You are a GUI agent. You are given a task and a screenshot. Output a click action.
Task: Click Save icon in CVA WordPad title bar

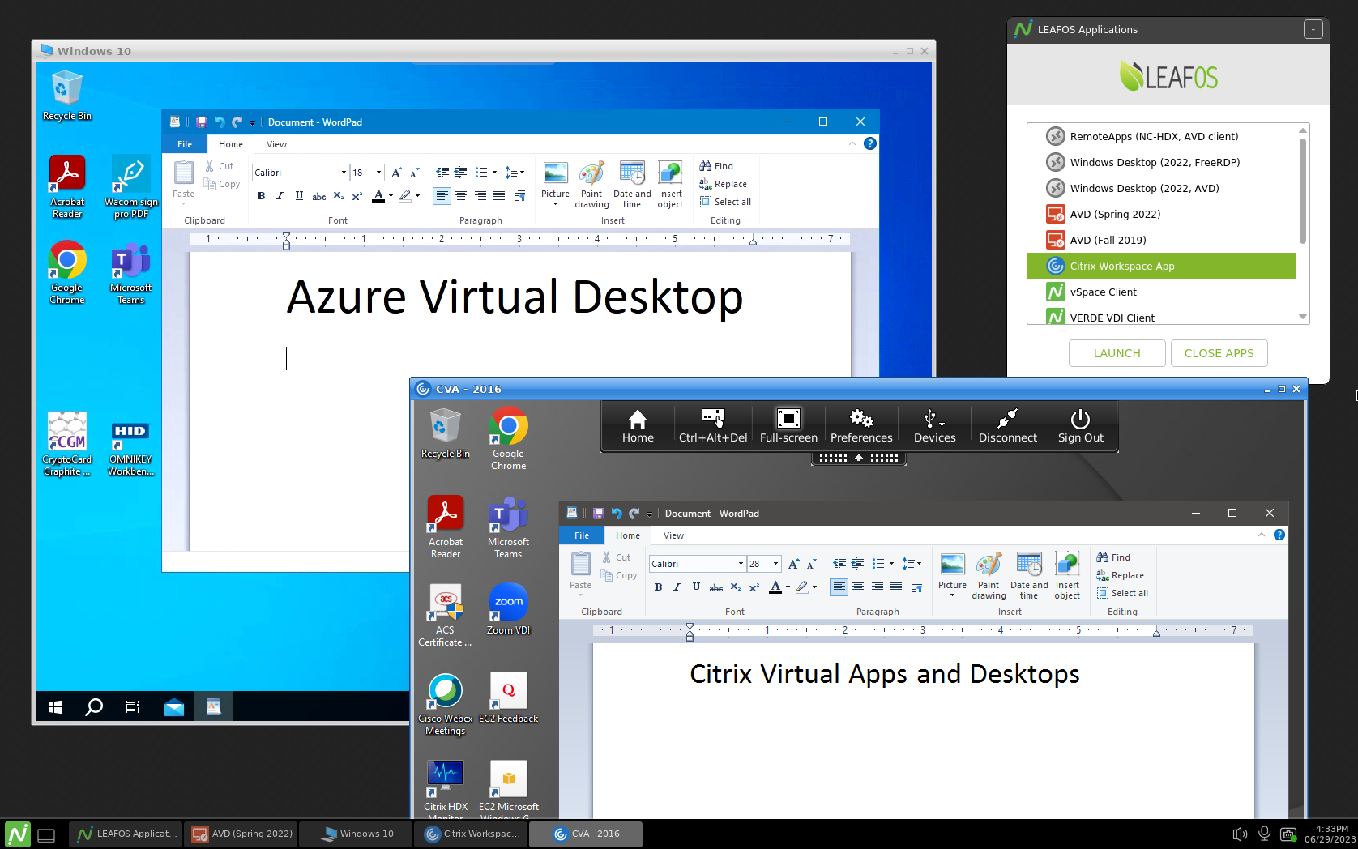(x=598, y=513)
